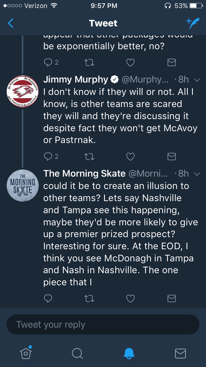Like Jimmy Murphy's tweet
The image size is (206, 367).
pyautogui.click(x=130, y=157)
